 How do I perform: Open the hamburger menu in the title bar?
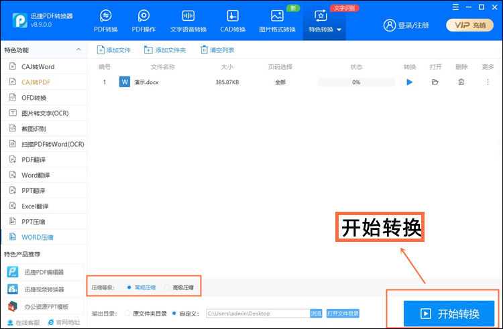point(455,7)
